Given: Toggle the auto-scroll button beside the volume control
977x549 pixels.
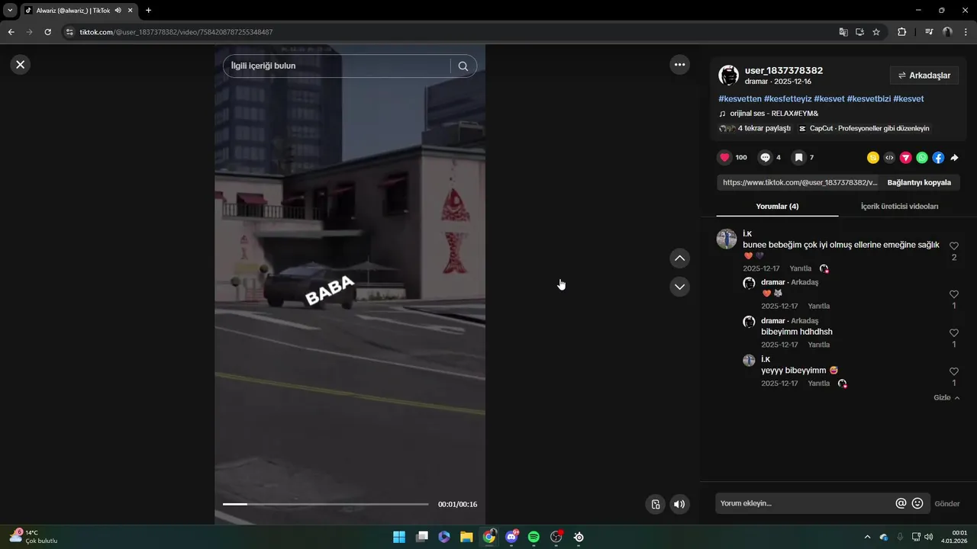Looking at the screenshot, I should coord(655,504).
